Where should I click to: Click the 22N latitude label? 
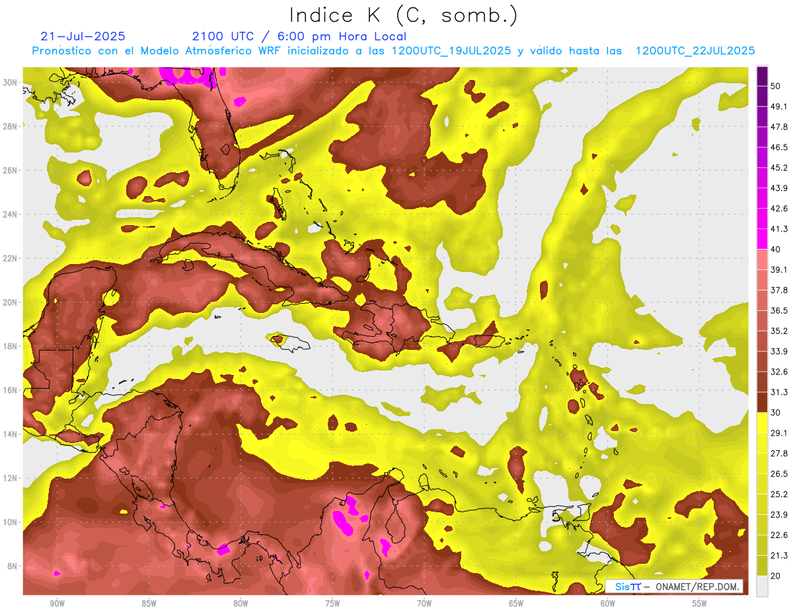coord(11,258)
